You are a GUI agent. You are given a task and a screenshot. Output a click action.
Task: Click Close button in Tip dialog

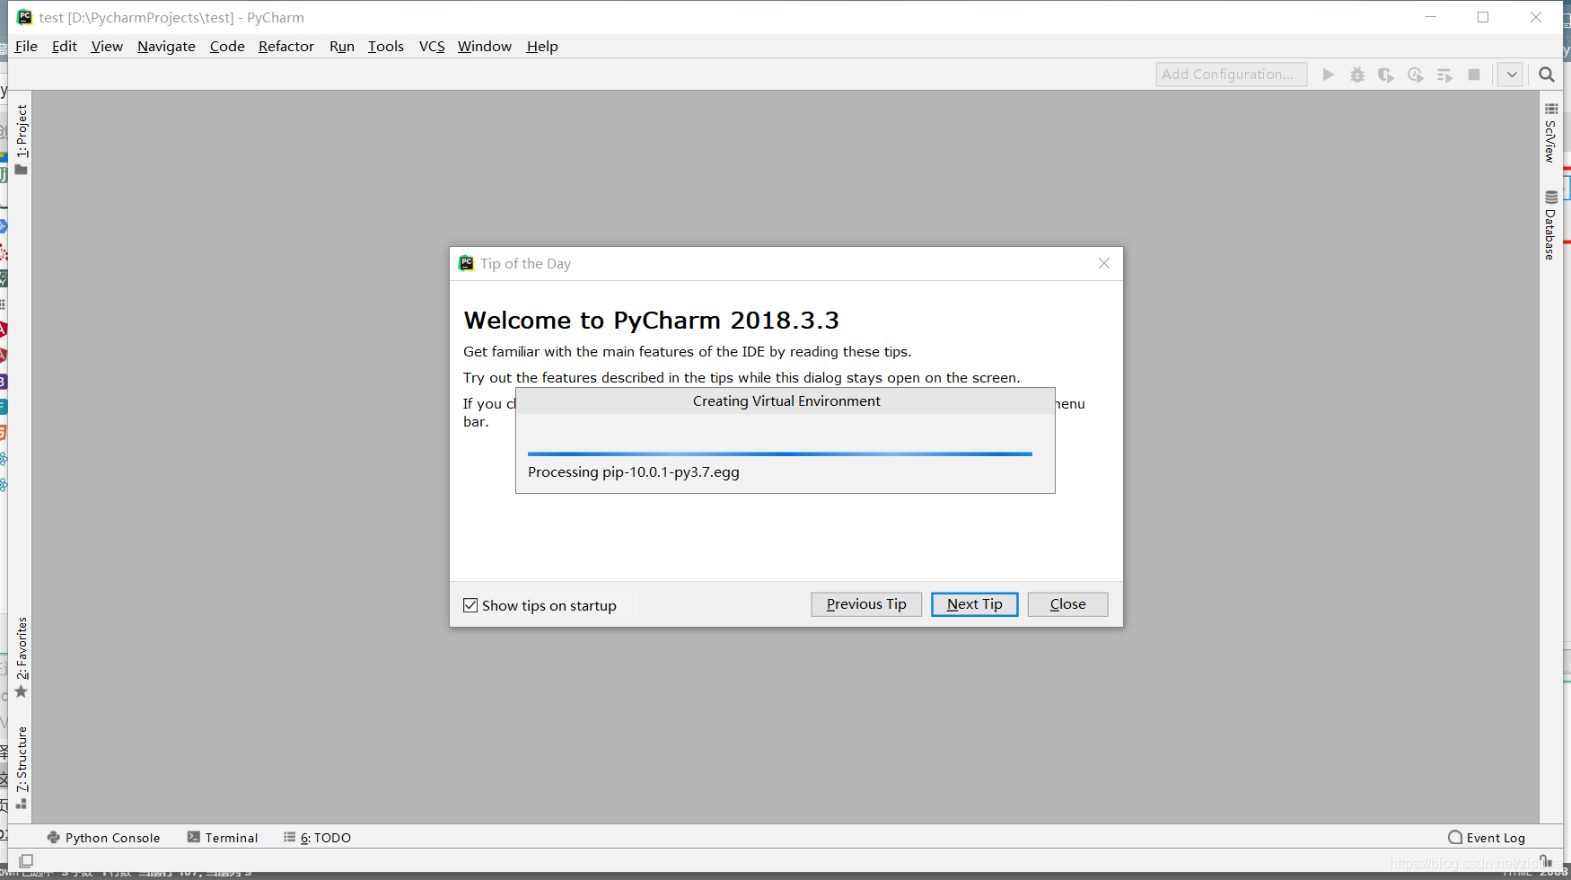pyautogui.click(x=1068, y=604)
